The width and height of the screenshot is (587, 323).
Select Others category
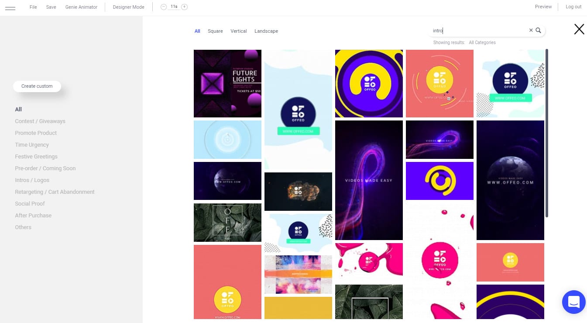pyautogui.click(x=23, y=227)
